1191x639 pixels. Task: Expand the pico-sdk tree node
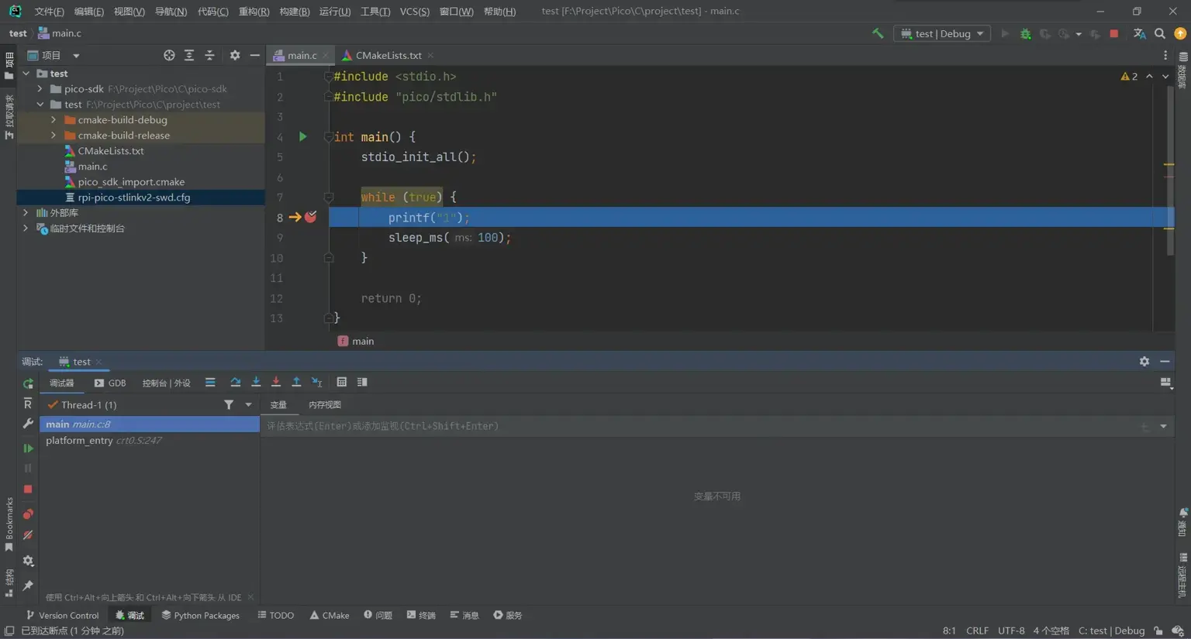point(40,89)
